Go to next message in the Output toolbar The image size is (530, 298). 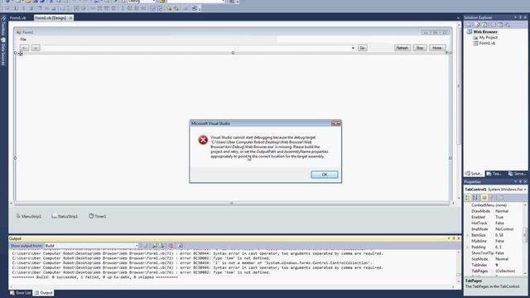coord(162,246)
